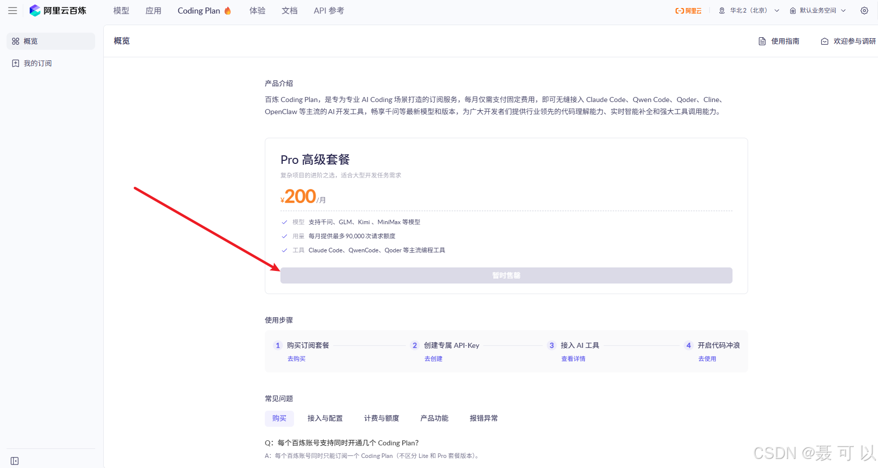This screenshot has height=468, width=878.
Task: Select the 购买 FAQ tab
Action: (279, 418)
